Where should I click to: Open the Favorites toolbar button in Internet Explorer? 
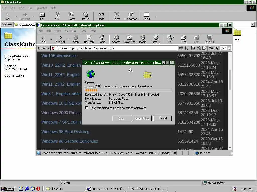pyautogui.click(x=130, y=39)
